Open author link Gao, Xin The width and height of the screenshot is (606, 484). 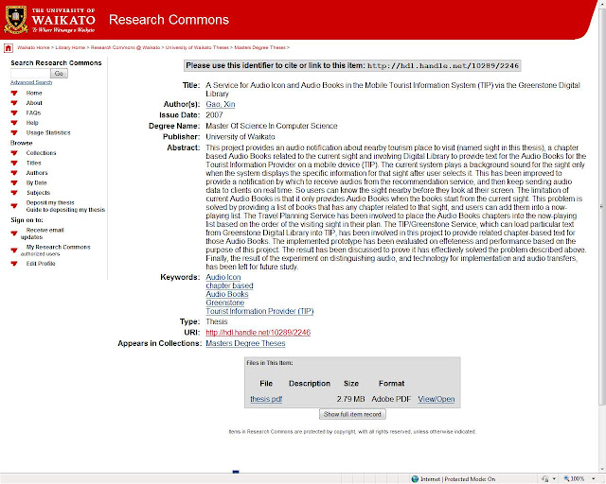pyautogui.click(x=221, y=105)
